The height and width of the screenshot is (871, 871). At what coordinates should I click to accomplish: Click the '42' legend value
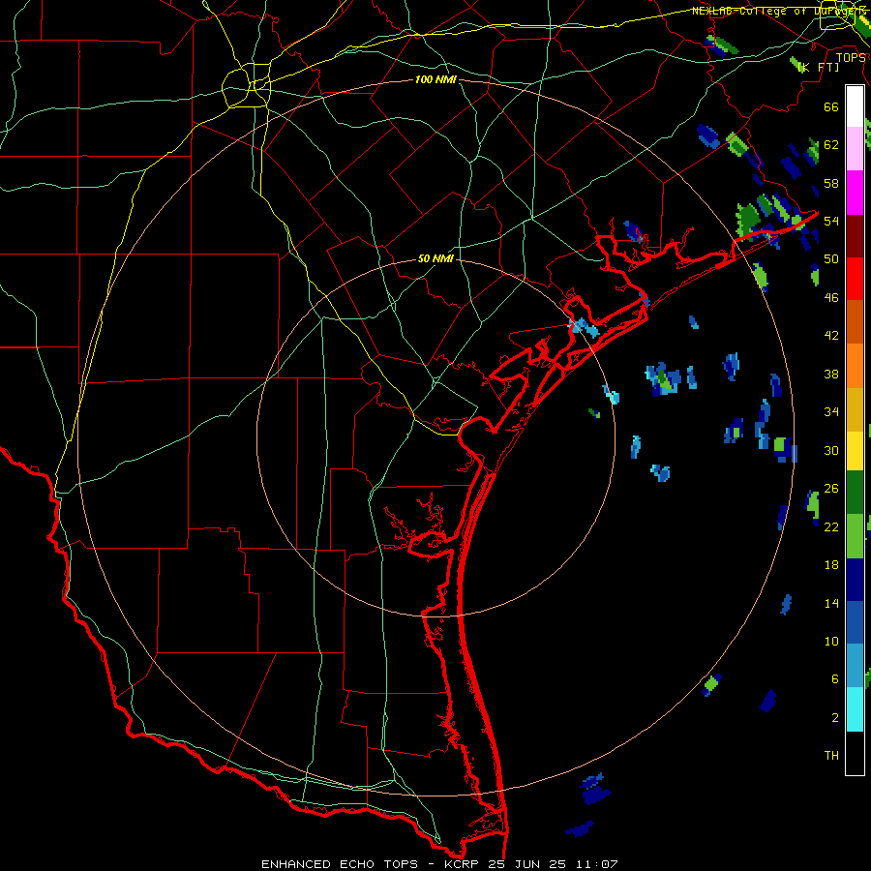[831, 336]
